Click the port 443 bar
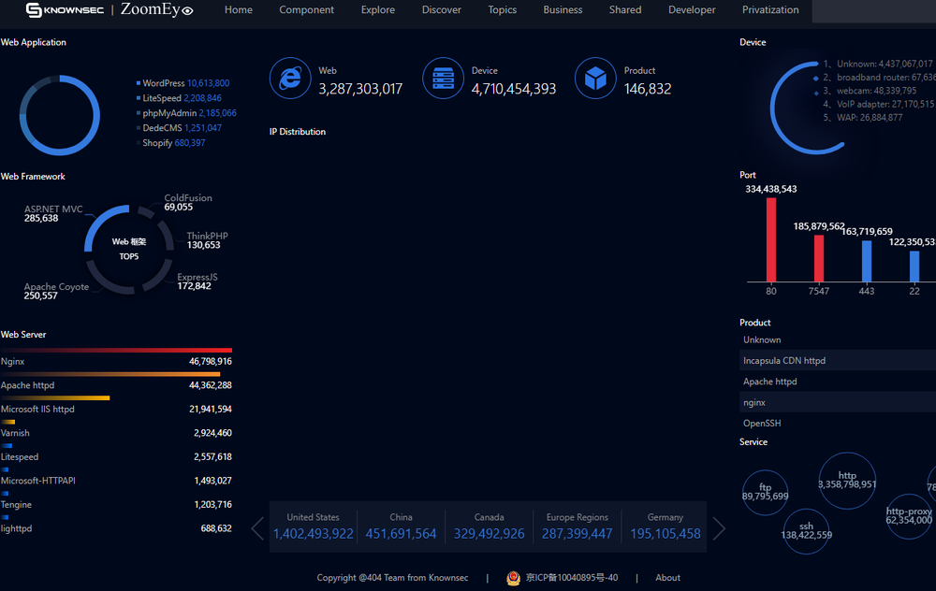The height and width of the screenshot is (591, 936). [x=867, y=261]
